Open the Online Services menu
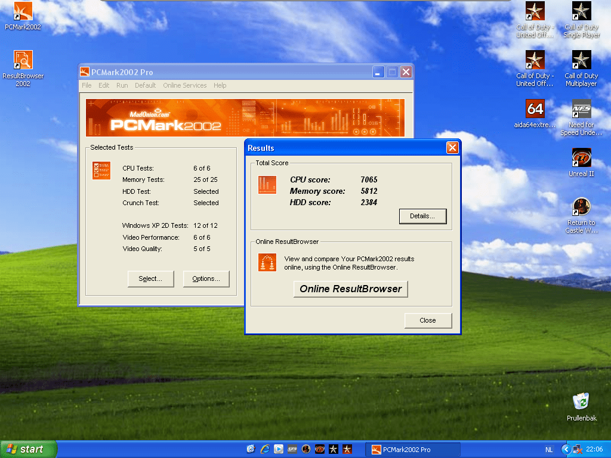 point(185,85)
